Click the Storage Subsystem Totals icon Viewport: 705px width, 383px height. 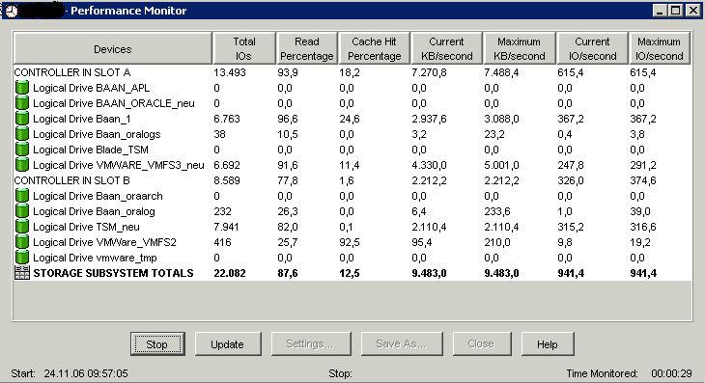click(22, 273)
